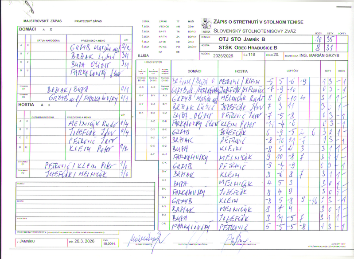Viewport: 354px width, 259px height.
Task: Choose 1.LIGA in the league list
Action: (x=145, y=27)
